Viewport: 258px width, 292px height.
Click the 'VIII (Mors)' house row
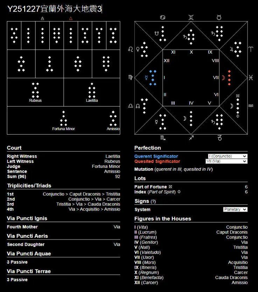coord(191,262)
